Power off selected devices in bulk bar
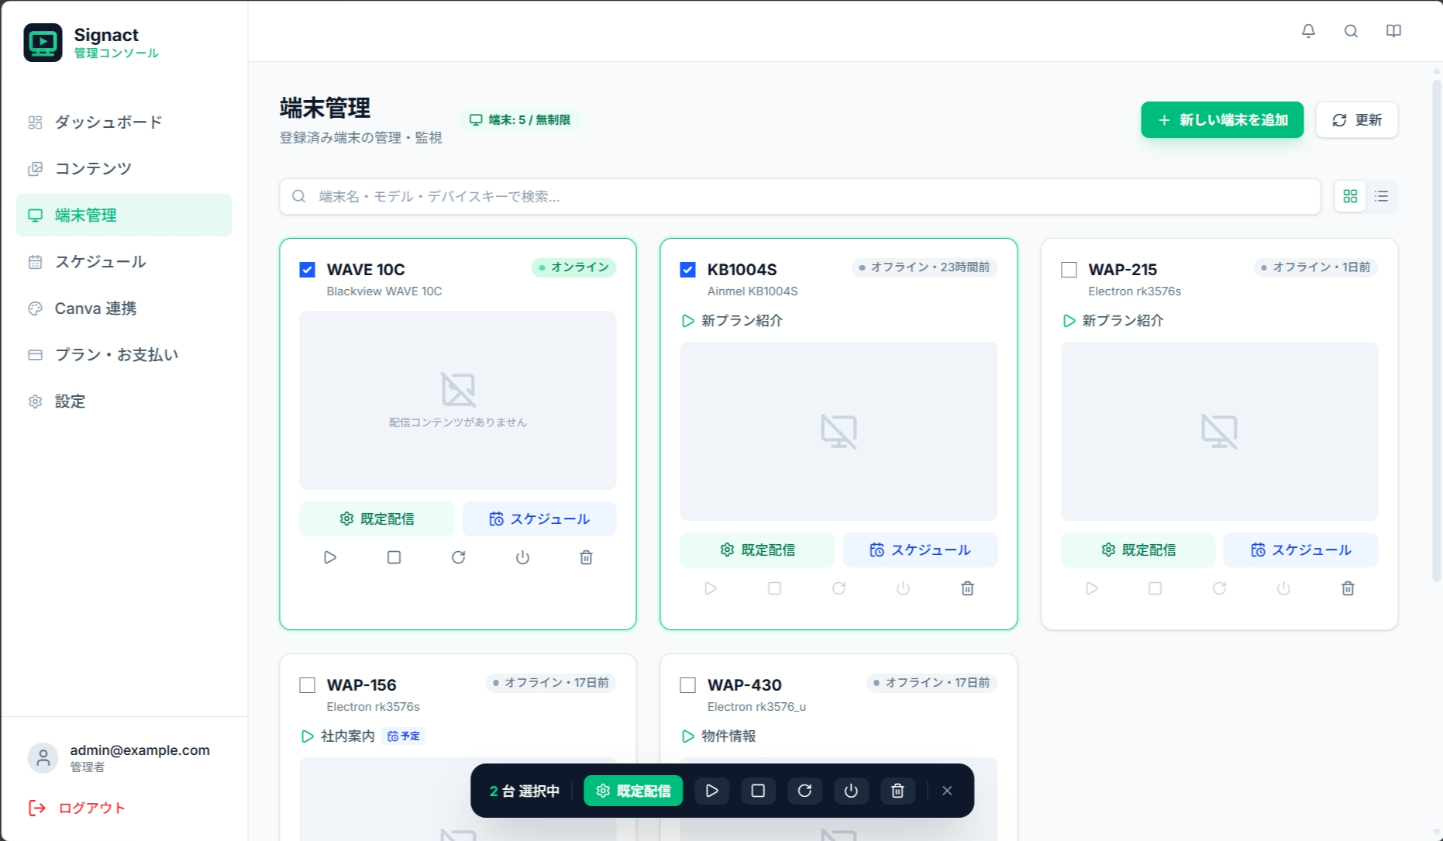Viewport: 1443px width, 841px height. point(851,791)
